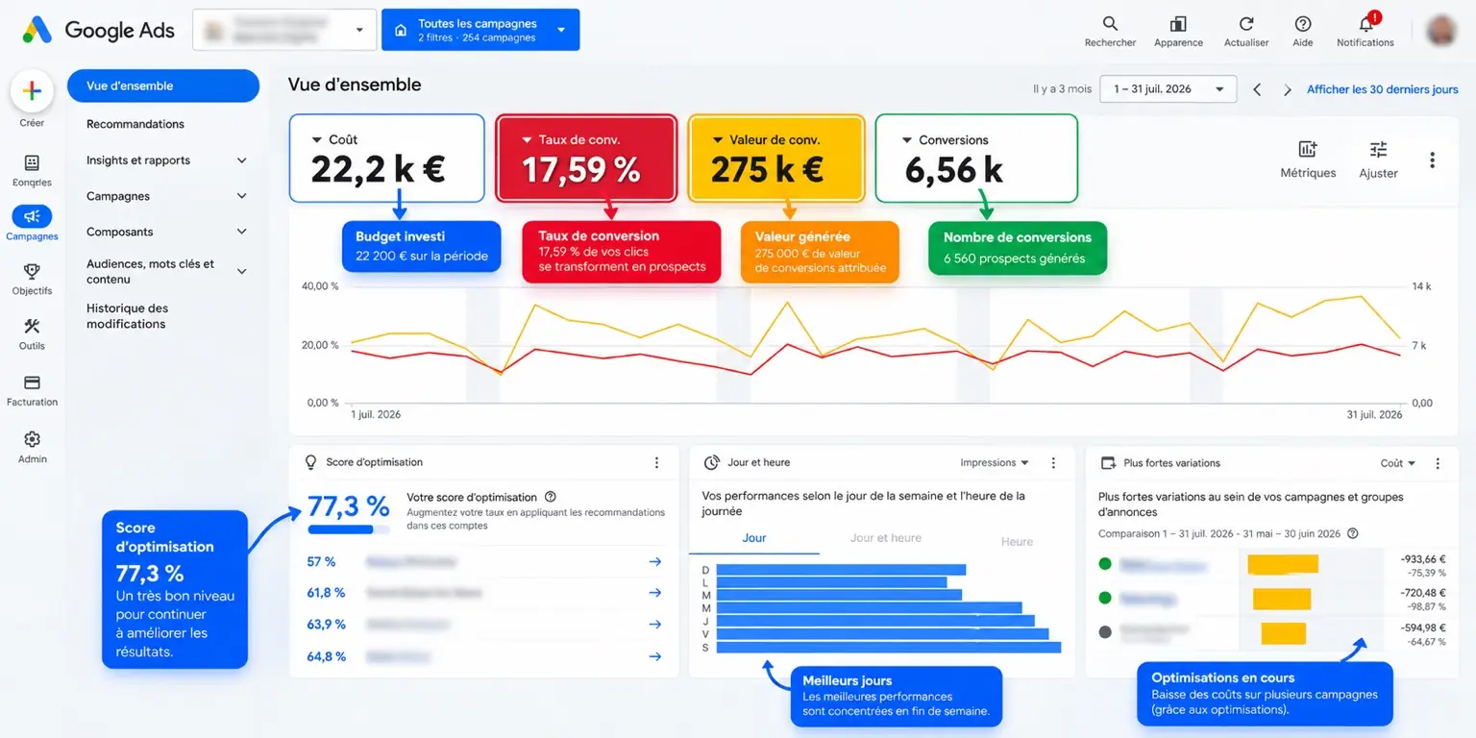Switch to the Jour tab
The height and width of the screenshot is (738, 1476).
tap(754, 538)
